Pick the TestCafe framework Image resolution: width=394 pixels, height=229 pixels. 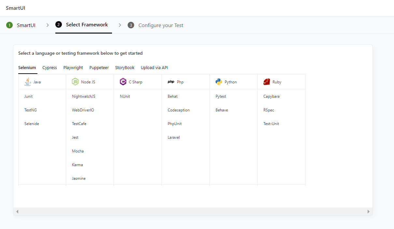click(79, 124)
